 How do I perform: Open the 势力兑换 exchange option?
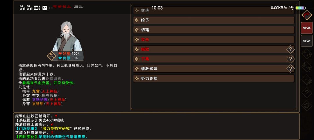(214, 78)
